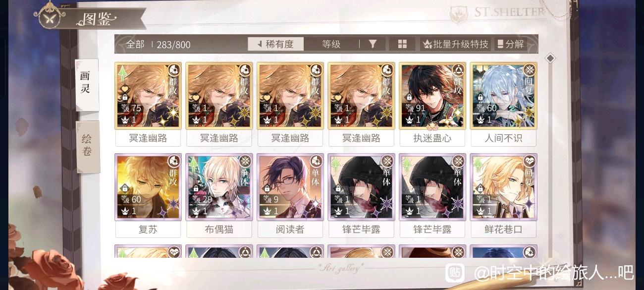Toggle lock on first 锋芒毕露 card
Screen dimensions: 644x290
[x=338, y=189]
